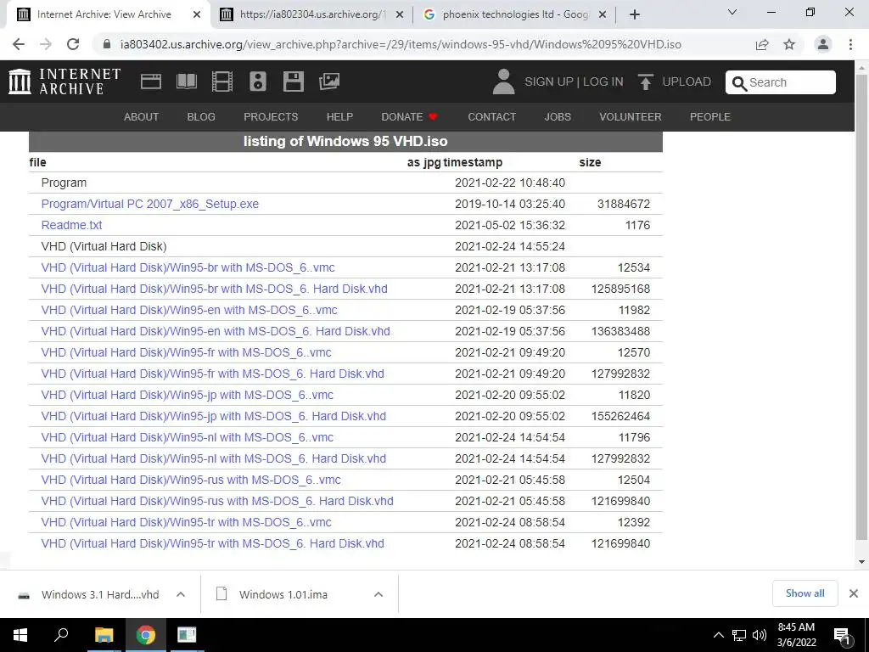Click SIGN UP link
The height and width of the screenshot is (652, 869).
point(549,81)
